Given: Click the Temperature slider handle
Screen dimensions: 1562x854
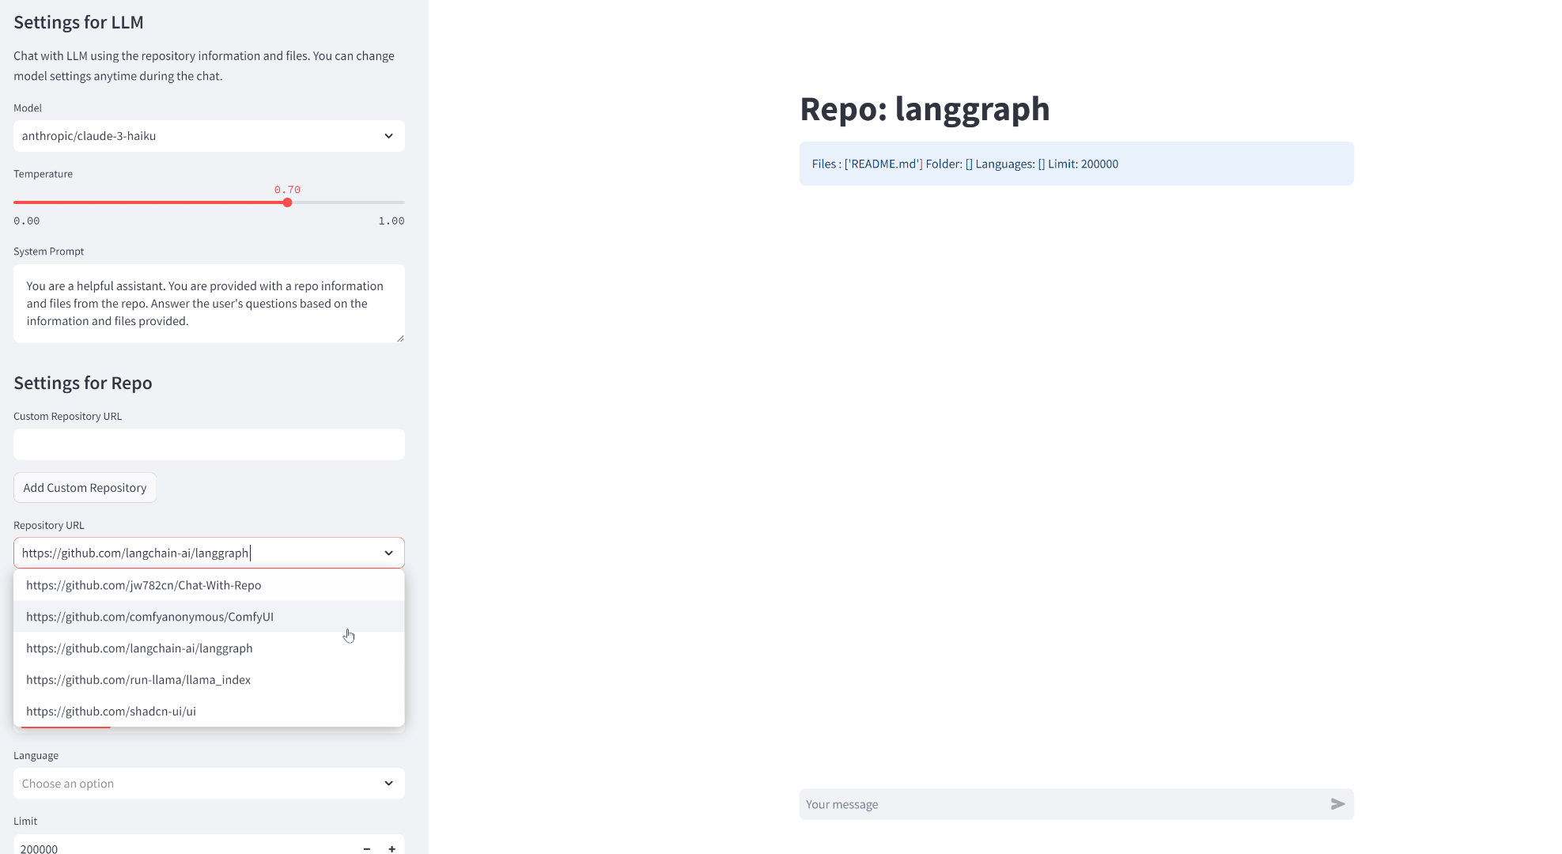Looking at the screenshot, I should click(x=287, y=202).
